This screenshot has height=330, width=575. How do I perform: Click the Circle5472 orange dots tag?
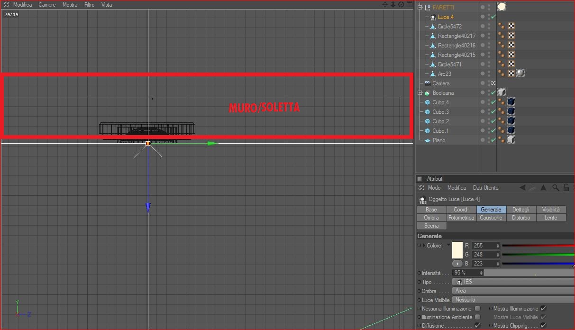click(502, 26)
